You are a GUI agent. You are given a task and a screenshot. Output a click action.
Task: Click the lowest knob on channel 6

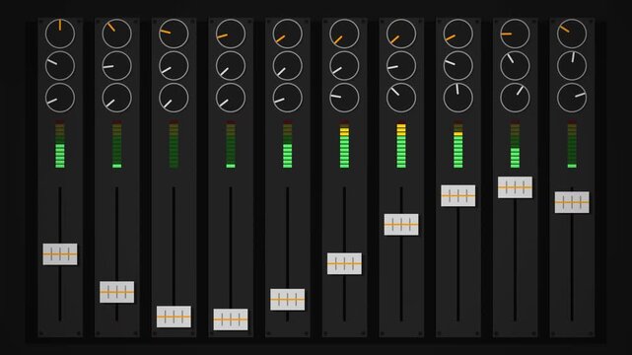344,98
